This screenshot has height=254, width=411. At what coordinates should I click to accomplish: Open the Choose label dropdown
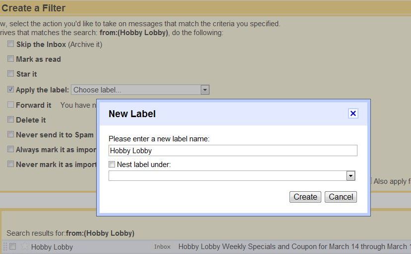click(140, 89)
